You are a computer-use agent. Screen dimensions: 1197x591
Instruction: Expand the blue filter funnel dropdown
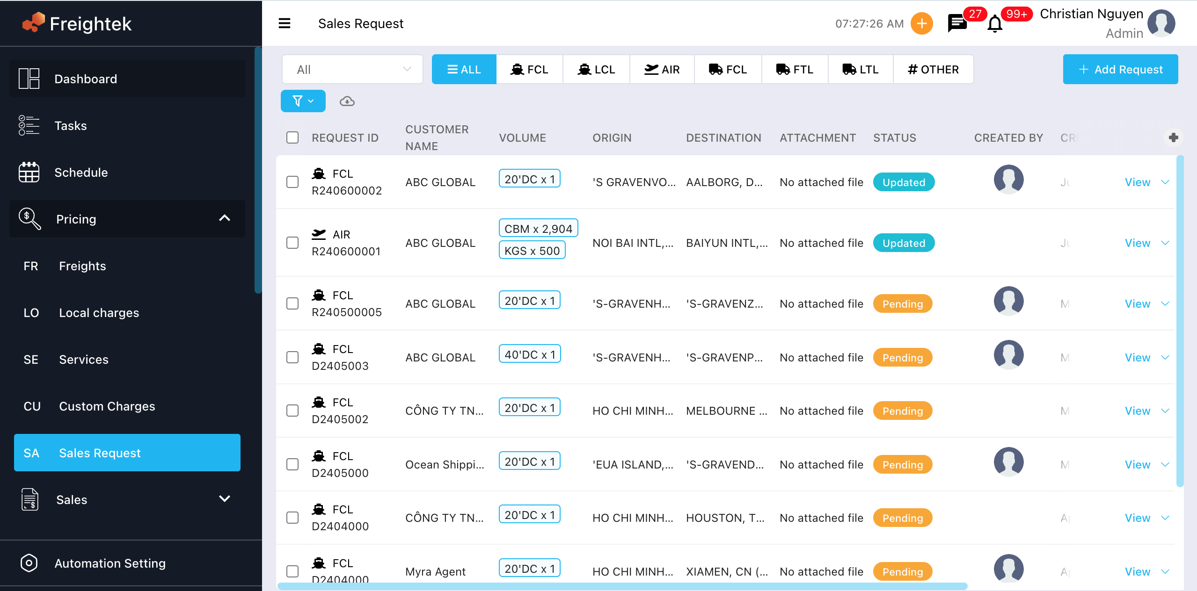click(x=303, y=101)
